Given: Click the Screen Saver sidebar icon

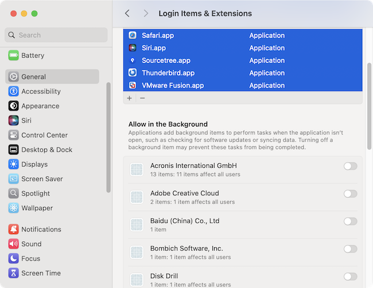Looking at the screenshot, I should [x=13, y=179].
